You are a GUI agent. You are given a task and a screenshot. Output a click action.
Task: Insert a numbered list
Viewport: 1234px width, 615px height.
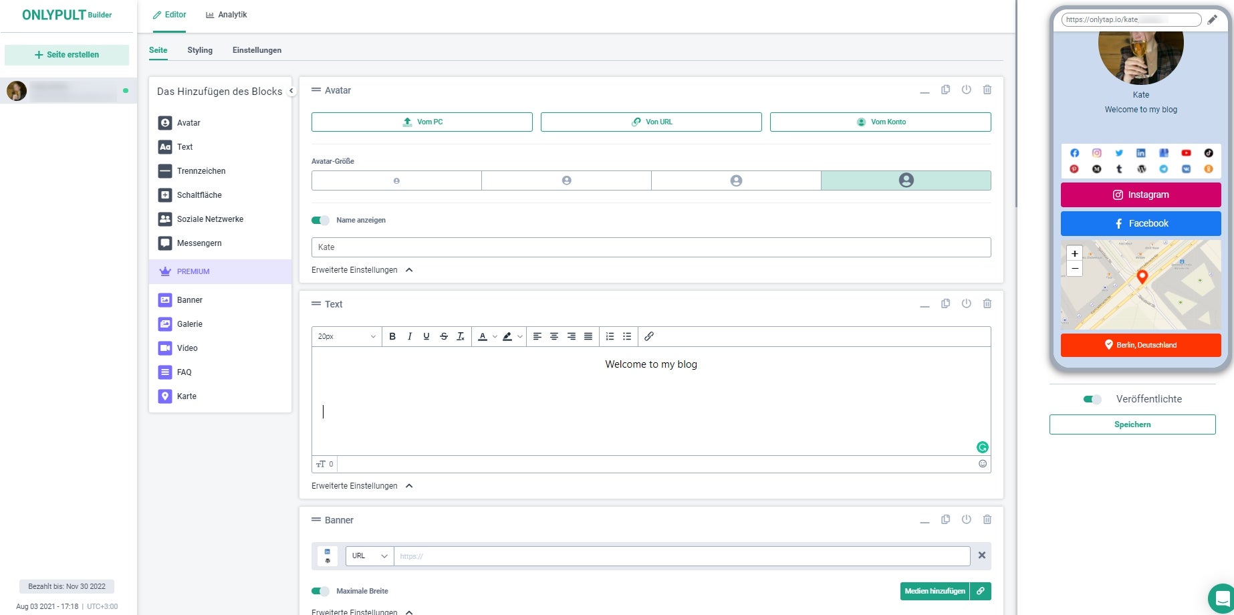click(610, 336)
